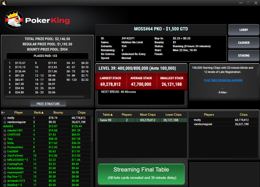Sort tables by Players column header
This screenshot has width=260, height=187.
click(x=127, y=115)
